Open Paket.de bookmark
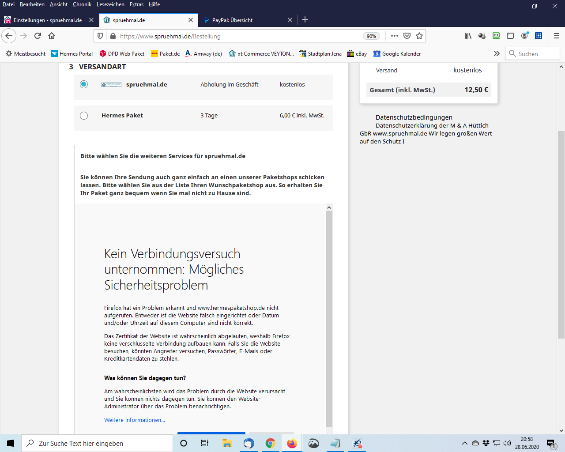565x452 pixels. (x=166, y=54)
